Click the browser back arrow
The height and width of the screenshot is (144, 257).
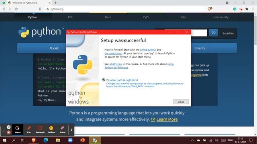click(x=4, y=9)
